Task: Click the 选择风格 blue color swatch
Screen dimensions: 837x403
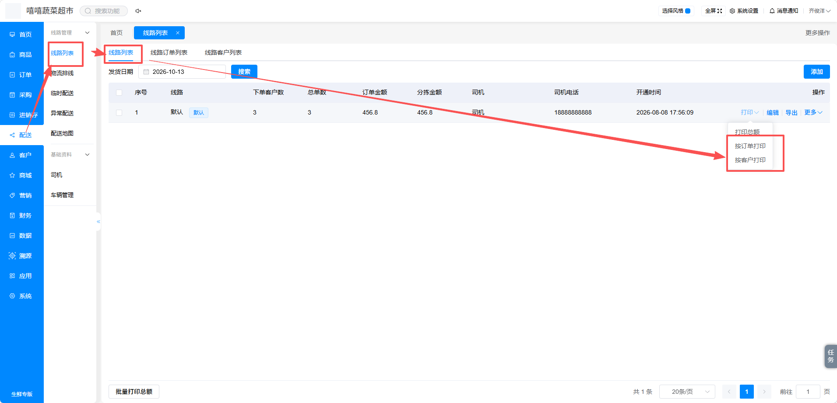Action: coord(688,11)
